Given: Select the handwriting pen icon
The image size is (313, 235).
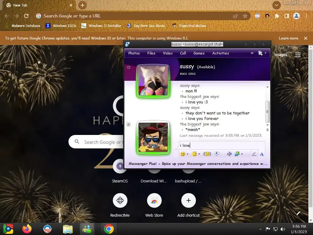Looking at the screenshot, I should pyautogui.click(x=254, y=154).
